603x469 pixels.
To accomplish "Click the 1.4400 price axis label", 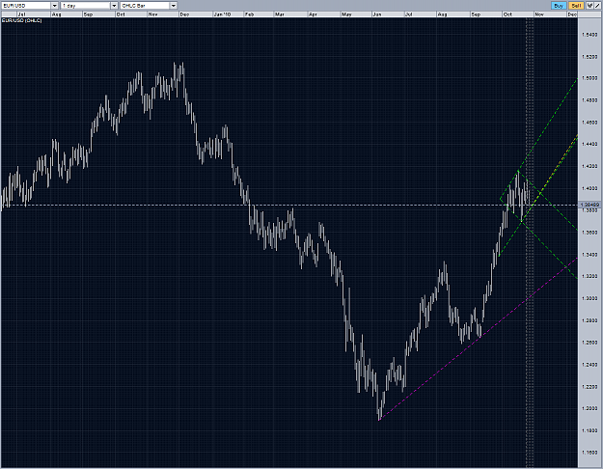I will pyautogui.click(x=589, y=145).
